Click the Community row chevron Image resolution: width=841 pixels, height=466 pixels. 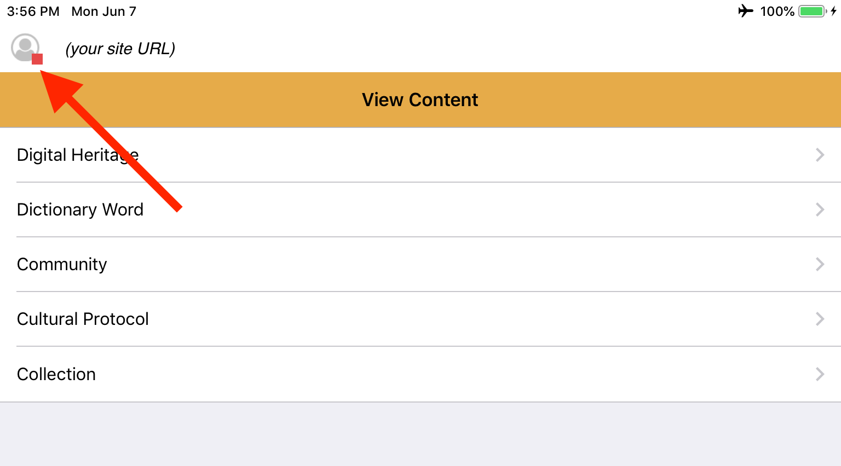pyautogui.click(x=820, y=264)
